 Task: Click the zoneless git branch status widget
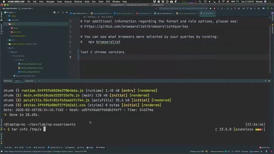[x=254, y=151]
